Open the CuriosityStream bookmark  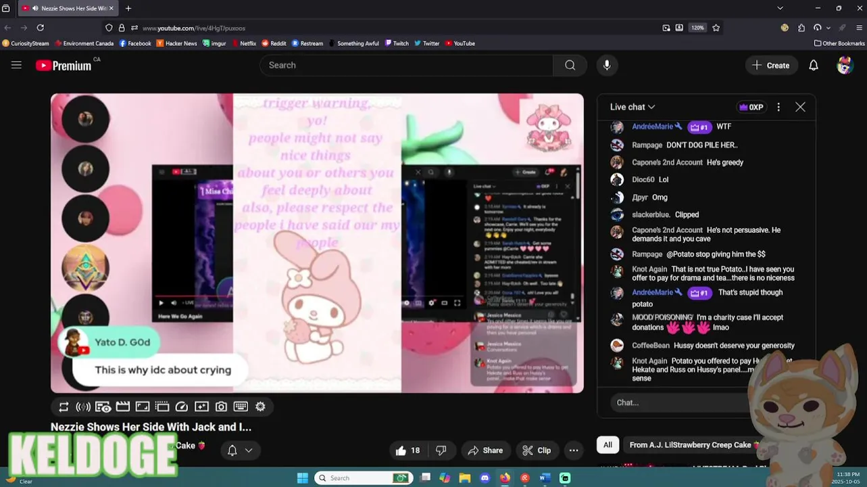tap(26, 43)
